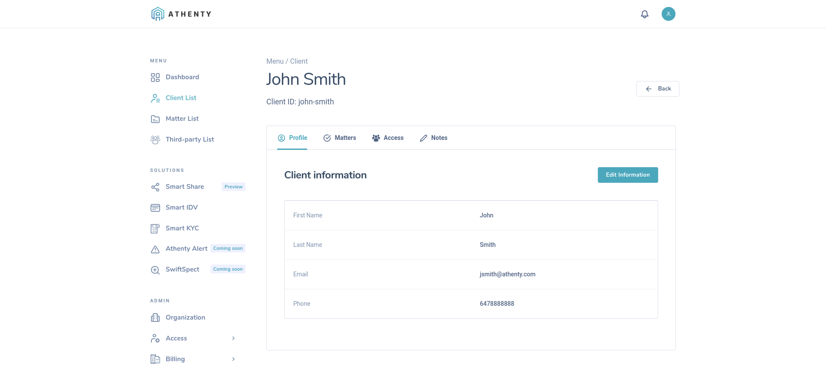Click Coming soon badge beside Athenty Alert
The width and height of the screenshot is (826, 379).
coord(228,248)
